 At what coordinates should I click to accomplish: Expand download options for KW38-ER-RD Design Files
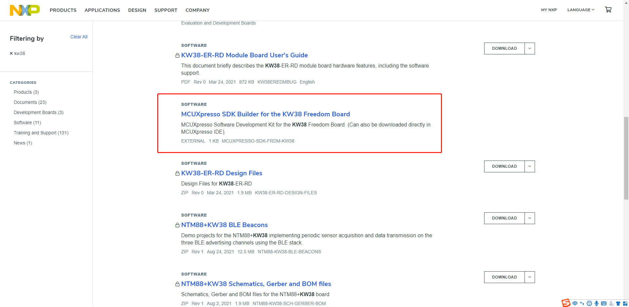coord(530,166)
